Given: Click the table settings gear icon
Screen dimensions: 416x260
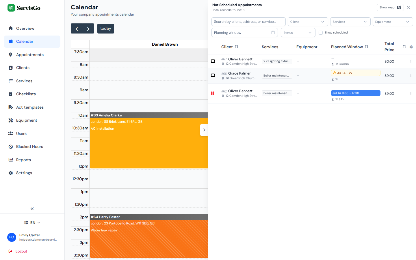Looking at the screenshot, I should tap(411, 47).
